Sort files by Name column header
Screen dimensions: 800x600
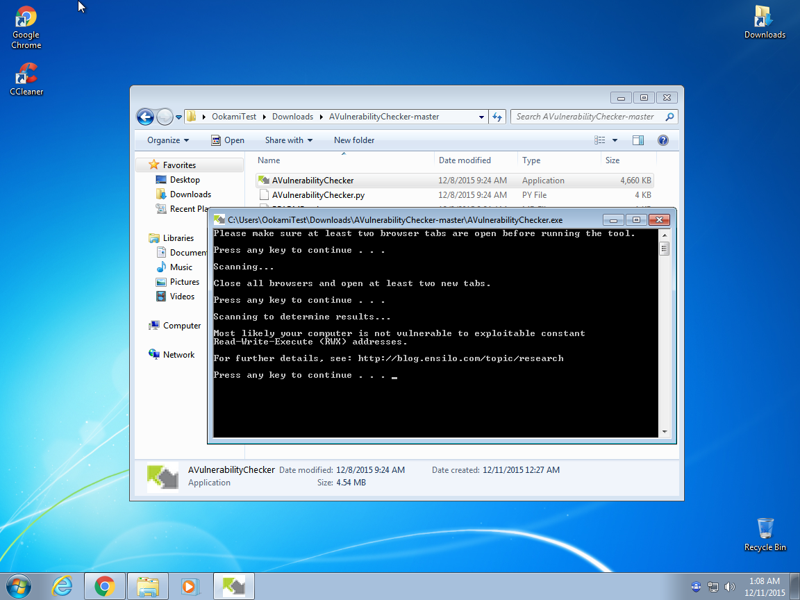pyautogui.click(x=344, y=160)
